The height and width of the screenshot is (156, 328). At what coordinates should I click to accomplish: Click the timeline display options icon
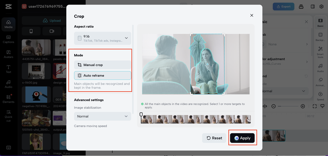[x=322, y=106]
